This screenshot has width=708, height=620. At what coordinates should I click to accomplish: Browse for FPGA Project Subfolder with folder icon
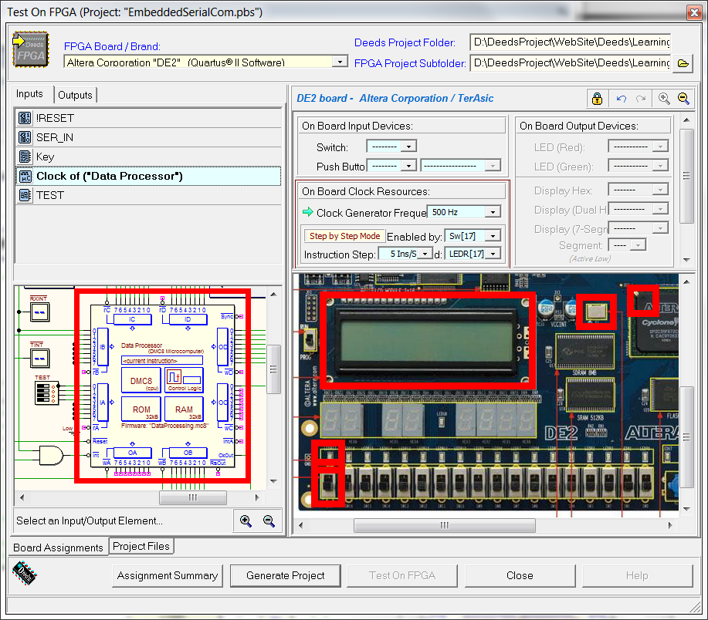(683, 63)
